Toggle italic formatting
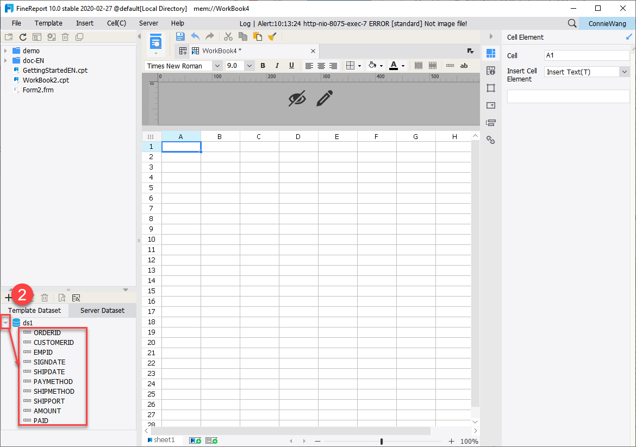This screenshot has height=447, width=636. click(x=277, y=65)
